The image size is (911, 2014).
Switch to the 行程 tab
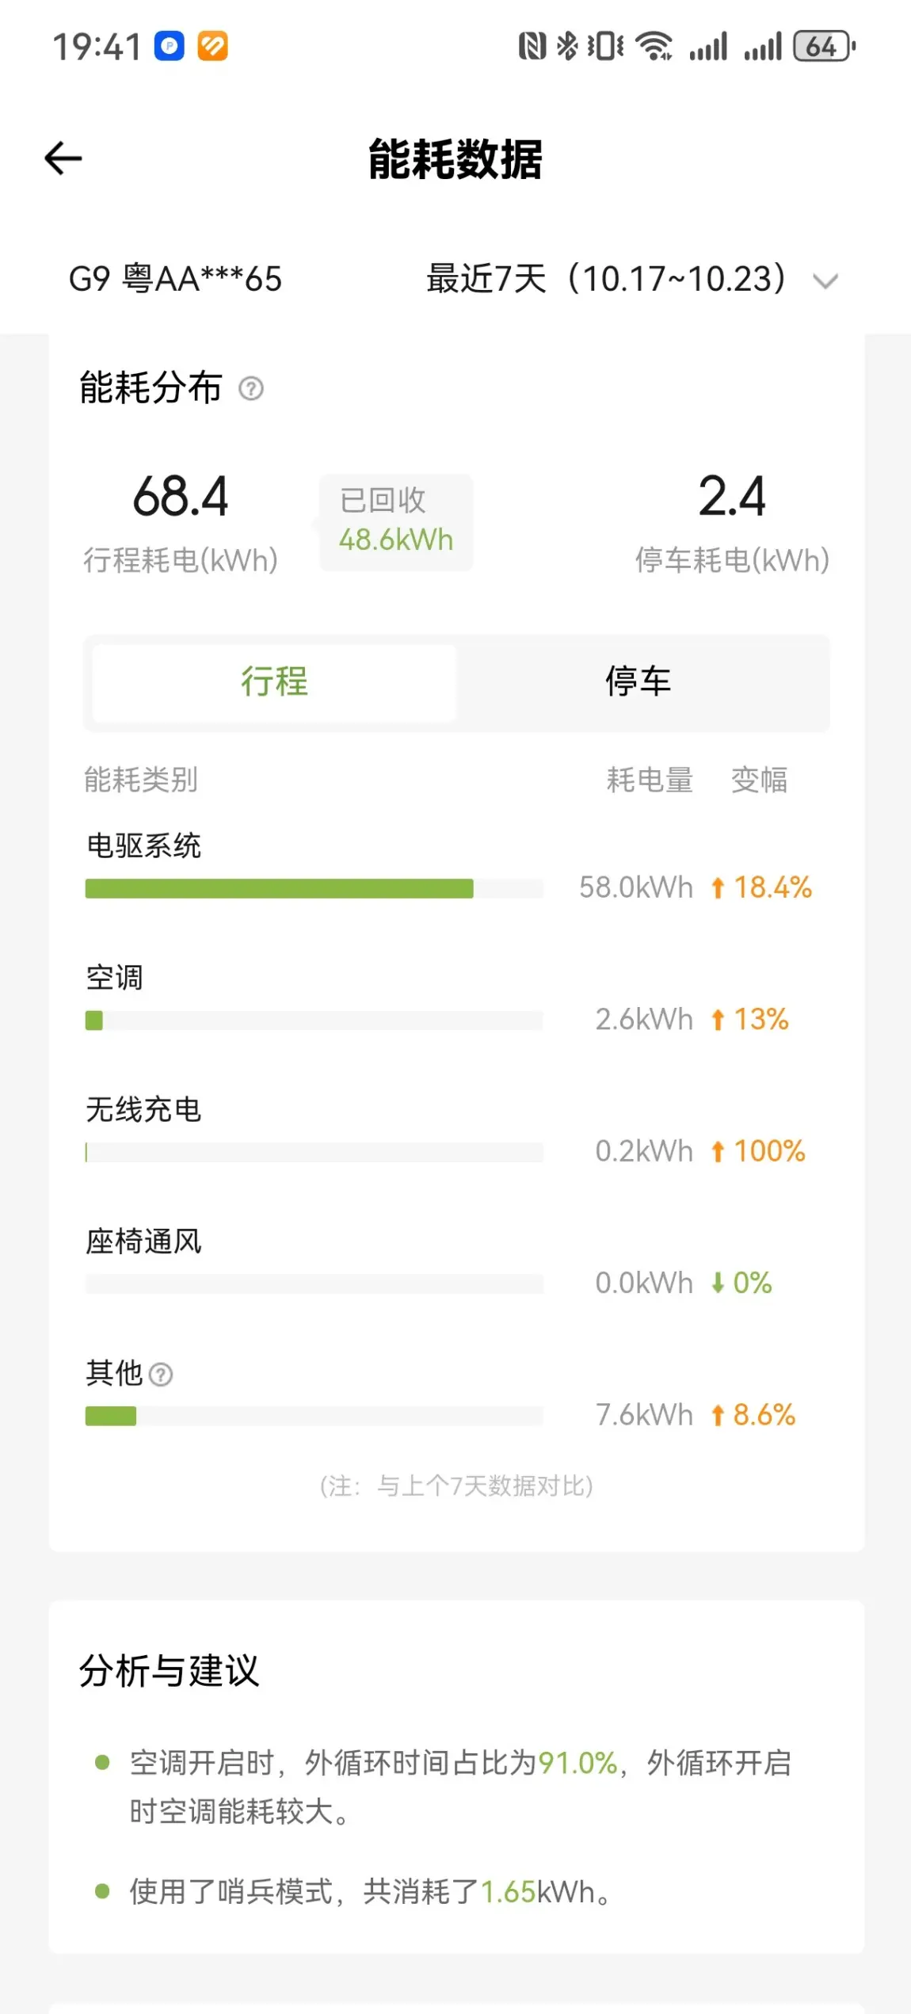coord(274,682)
